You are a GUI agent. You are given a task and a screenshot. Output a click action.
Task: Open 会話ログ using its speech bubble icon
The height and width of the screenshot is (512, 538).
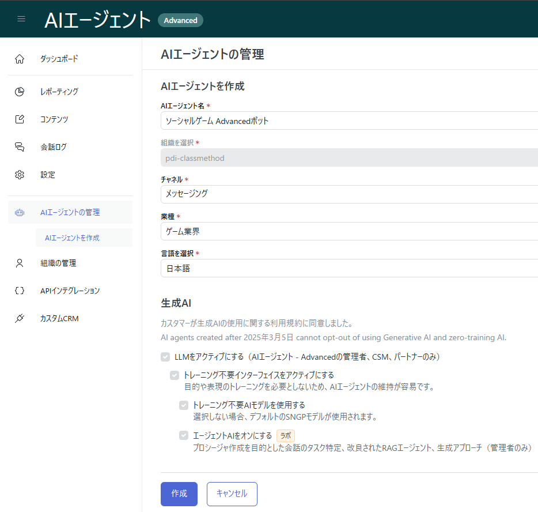pyautogui.click(x=20, y=146)
